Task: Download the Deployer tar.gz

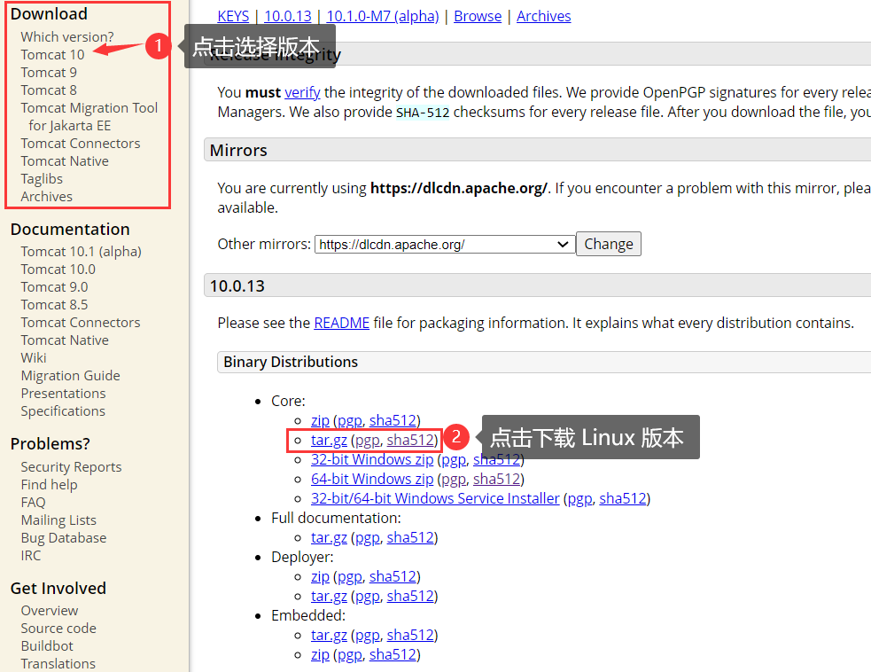Action: (x=329, y=596)
